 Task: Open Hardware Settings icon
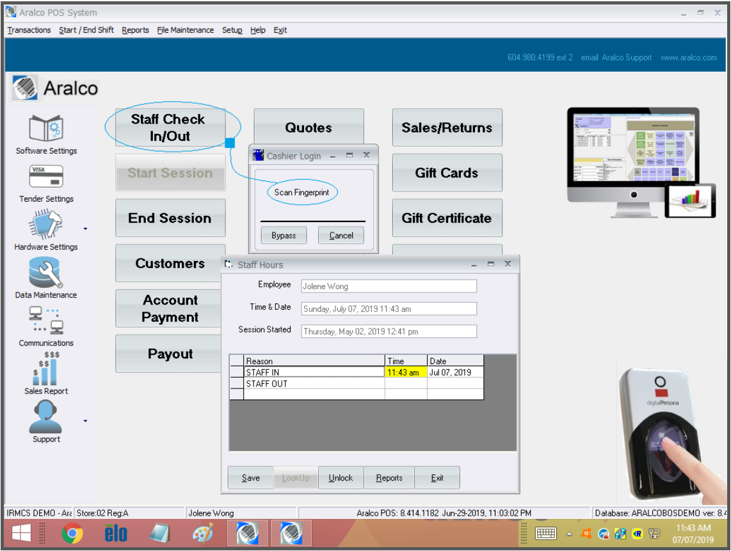[45, 224]
